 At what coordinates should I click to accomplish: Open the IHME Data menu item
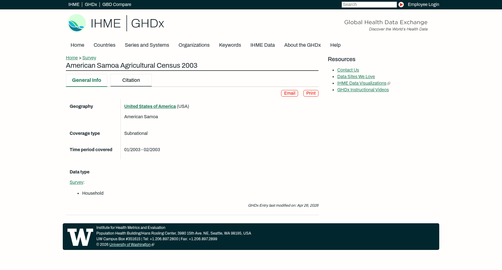[263, 45]
